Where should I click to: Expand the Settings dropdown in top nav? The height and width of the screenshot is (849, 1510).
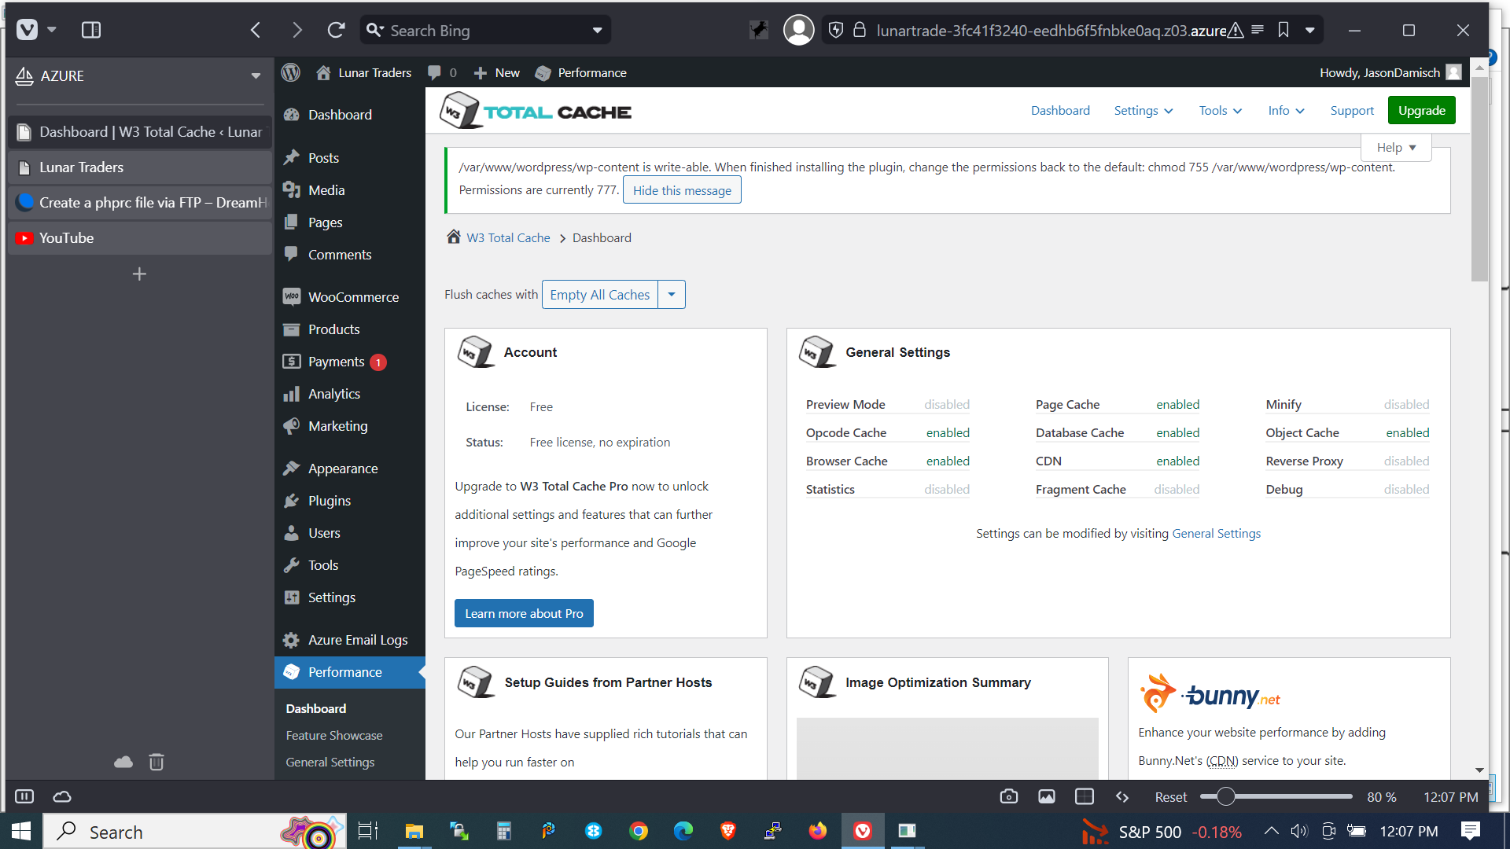1143,111
